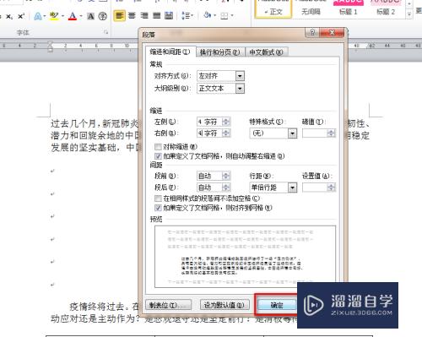Click the 左侧 indent field

click(209, 122)
